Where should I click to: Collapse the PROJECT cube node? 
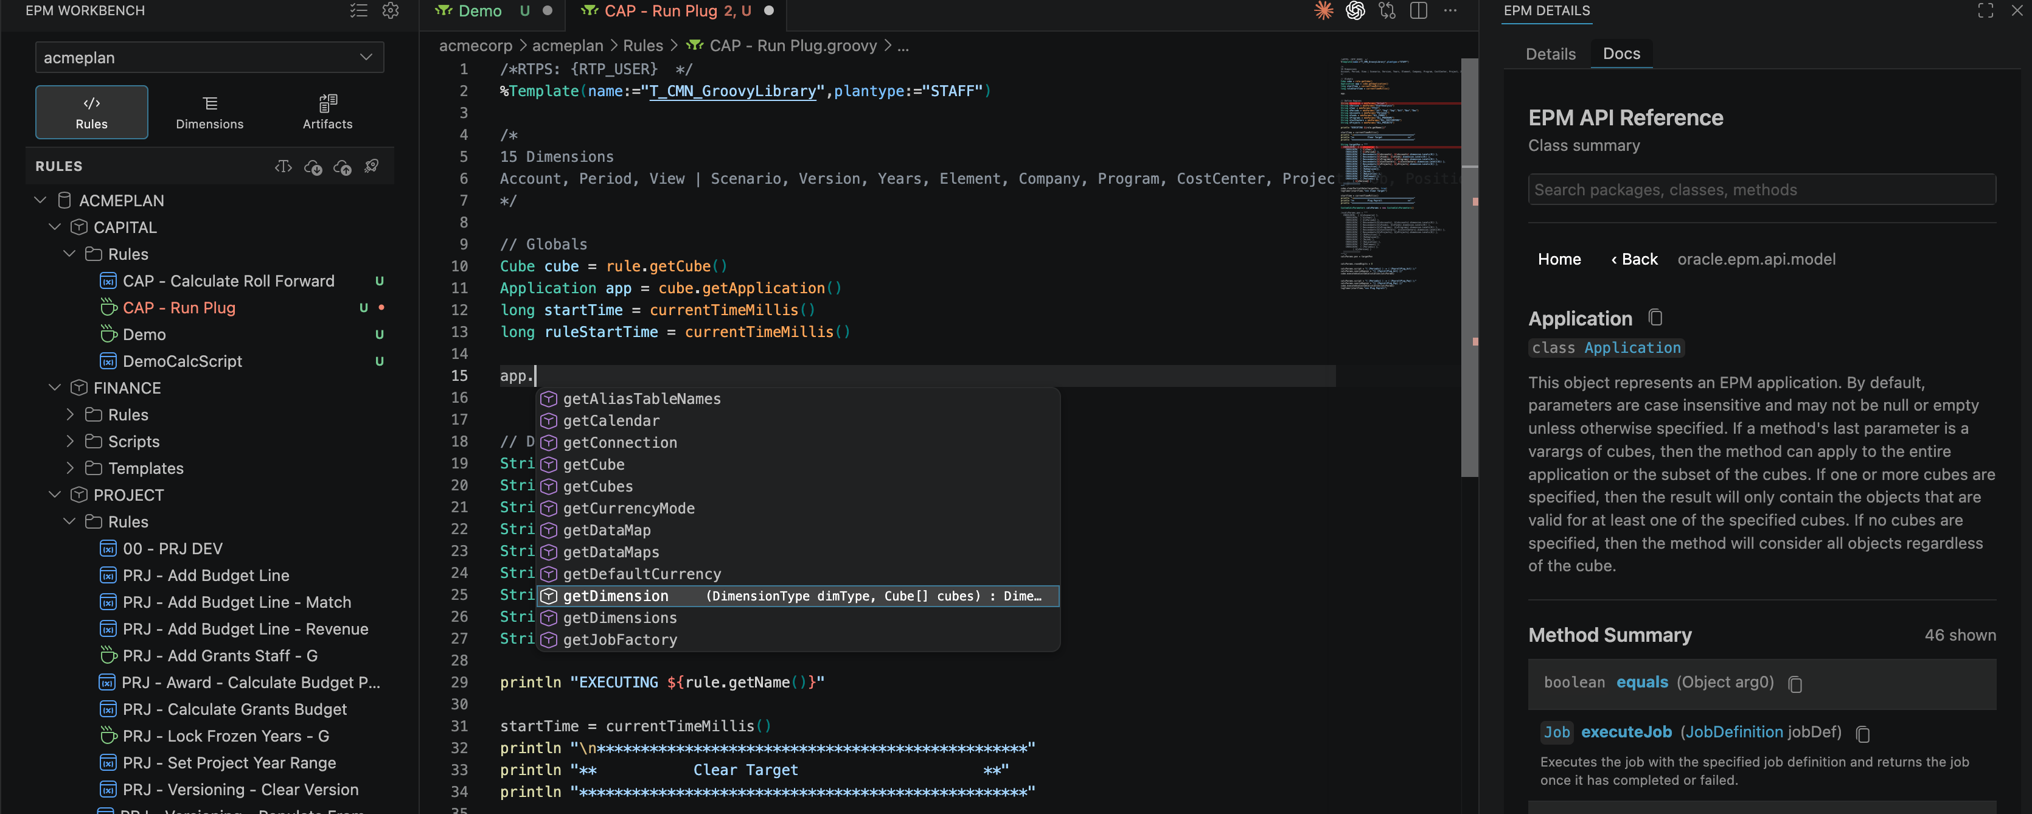tap(54, 495)
